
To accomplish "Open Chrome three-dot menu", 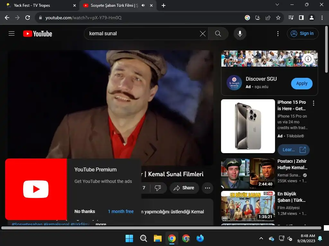I will (x=322, y=18).
